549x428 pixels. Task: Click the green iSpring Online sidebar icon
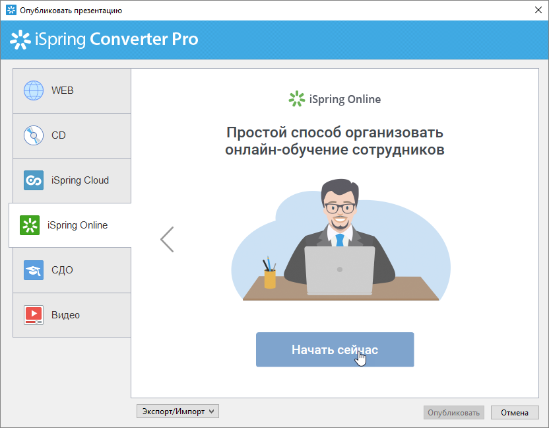(x=30, y=225)
